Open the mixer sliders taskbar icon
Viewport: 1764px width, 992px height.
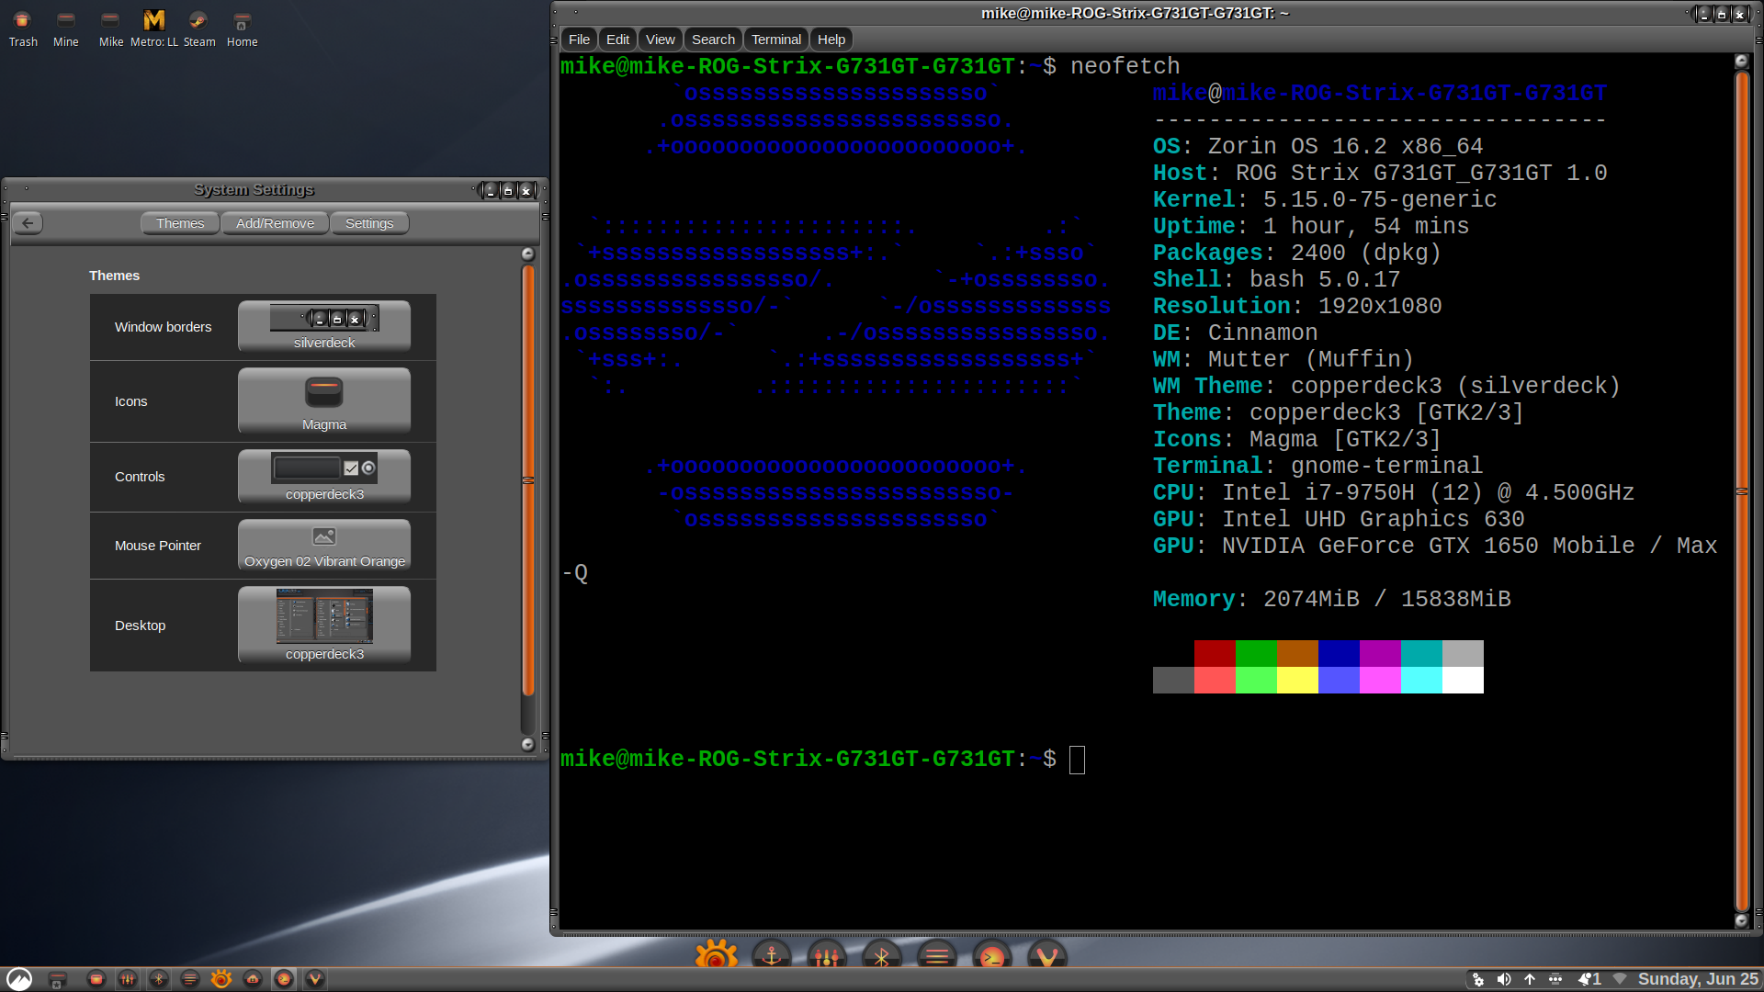pyautogui.click(x=128, y=979)
